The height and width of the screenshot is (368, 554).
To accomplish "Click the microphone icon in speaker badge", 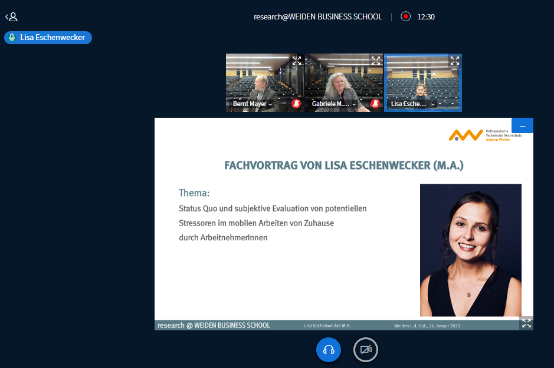I will 12,38.
